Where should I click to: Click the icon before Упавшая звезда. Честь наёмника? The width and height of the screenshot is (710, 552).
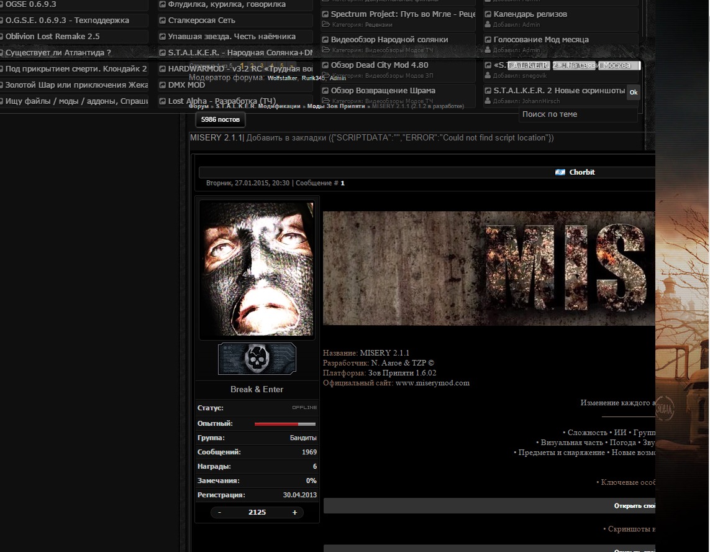click(x=162, y=37)
